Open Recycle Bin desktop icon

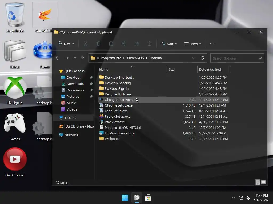(x=15, y=17)
